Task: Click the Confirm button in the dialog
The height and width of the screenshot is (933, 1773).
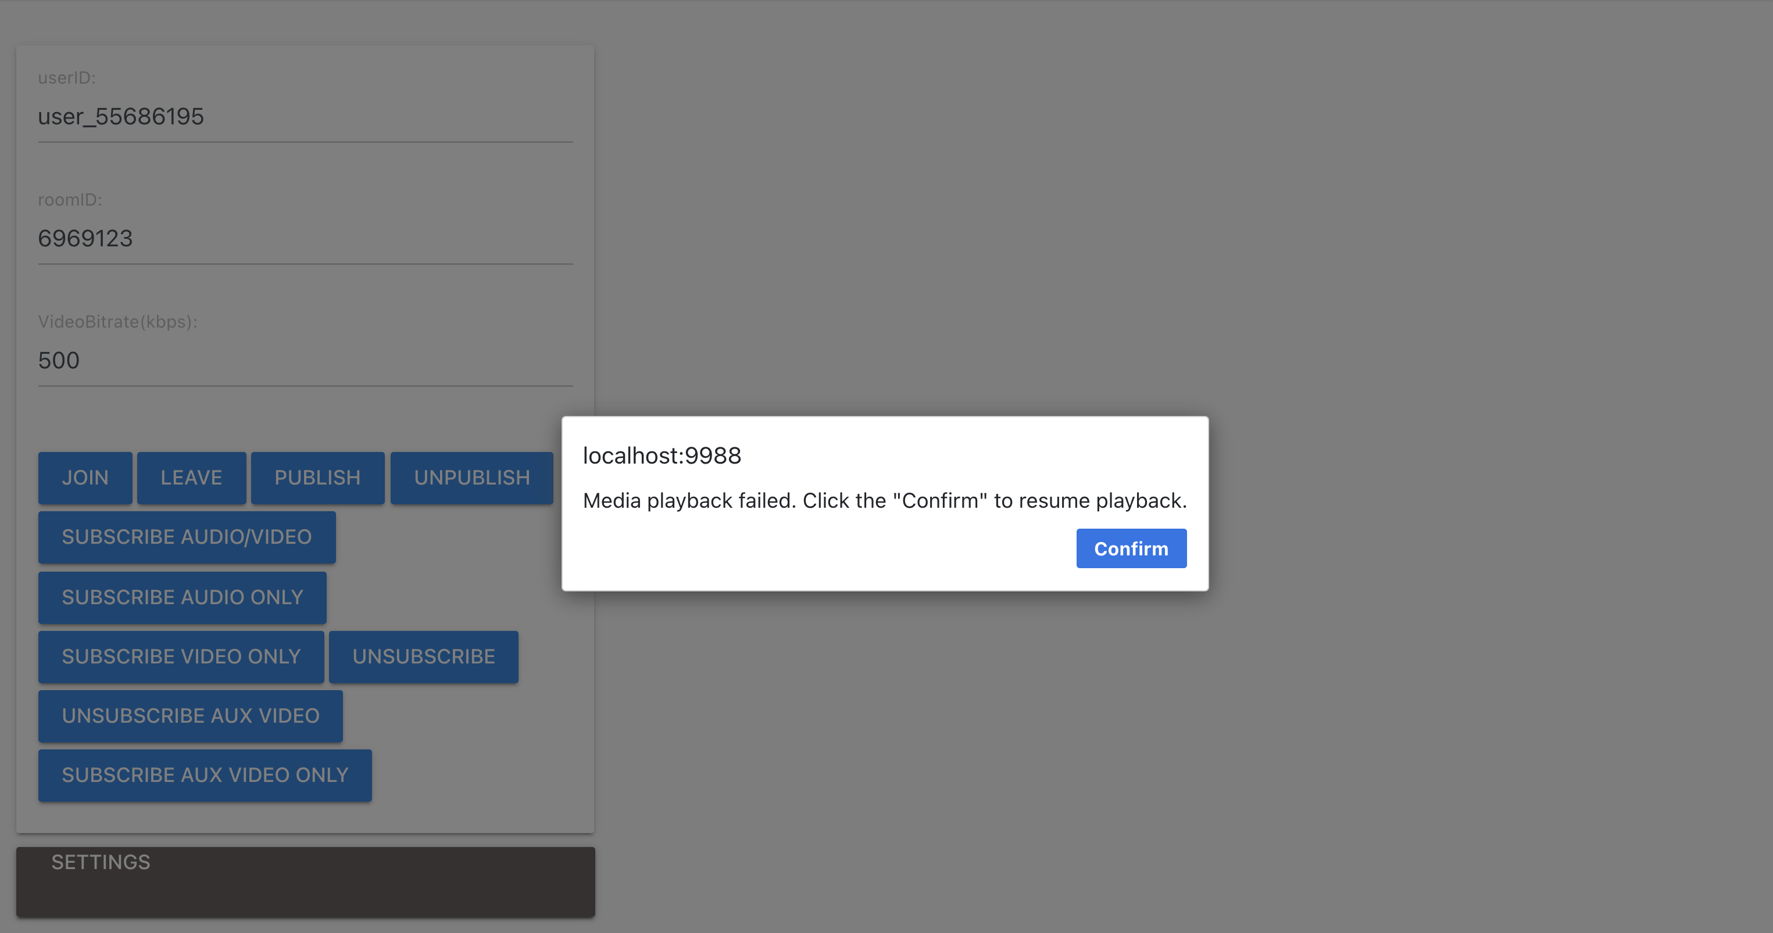Action: click(1131, 548)
